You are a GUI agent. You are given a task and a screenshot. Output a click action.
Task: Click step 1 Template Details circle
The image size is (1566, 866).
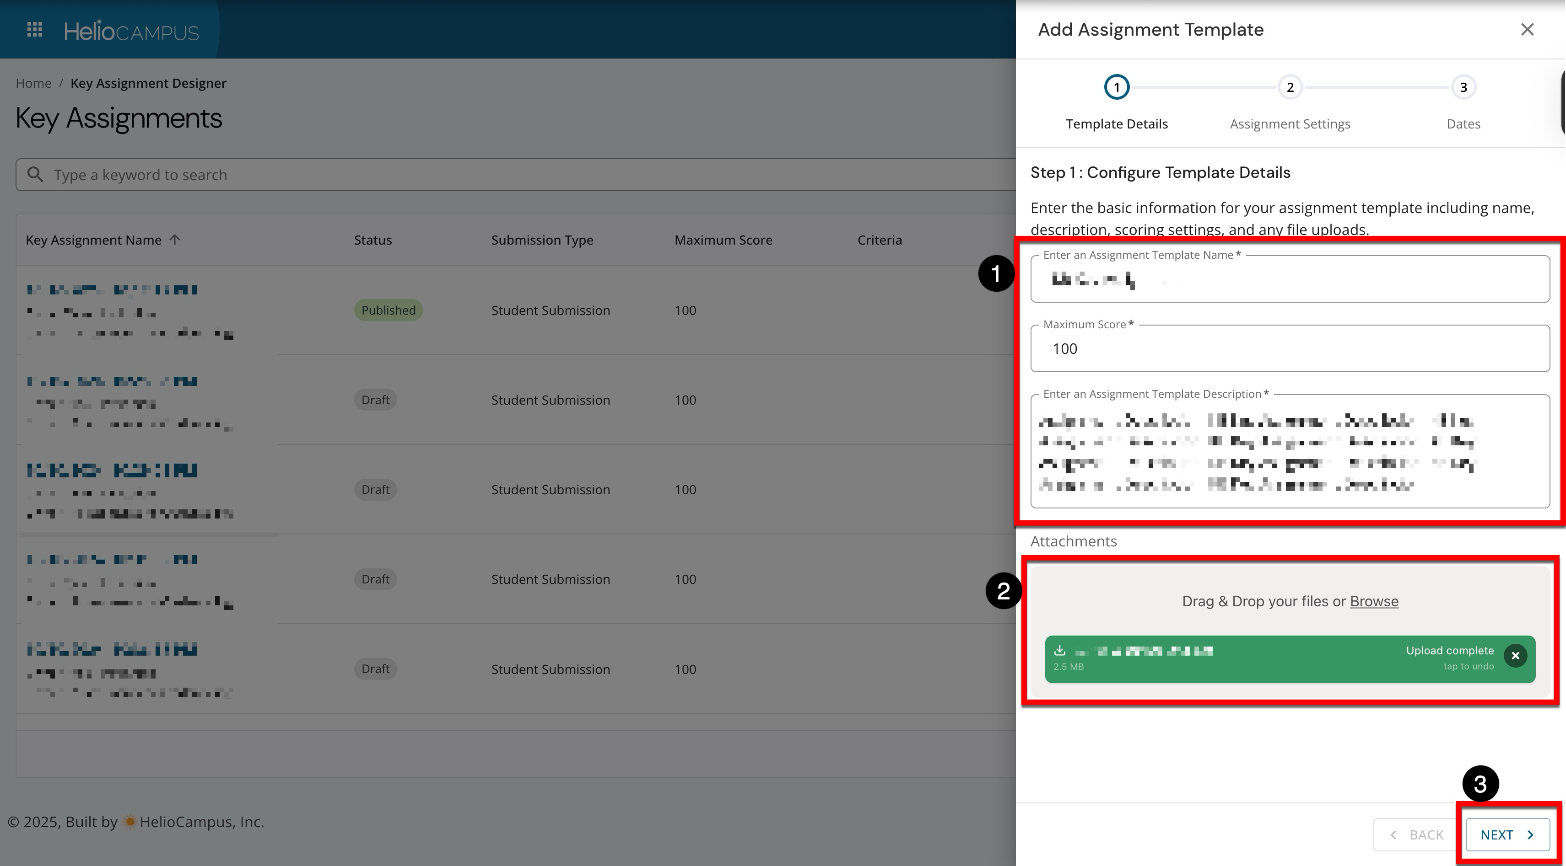click(1116, 87)
